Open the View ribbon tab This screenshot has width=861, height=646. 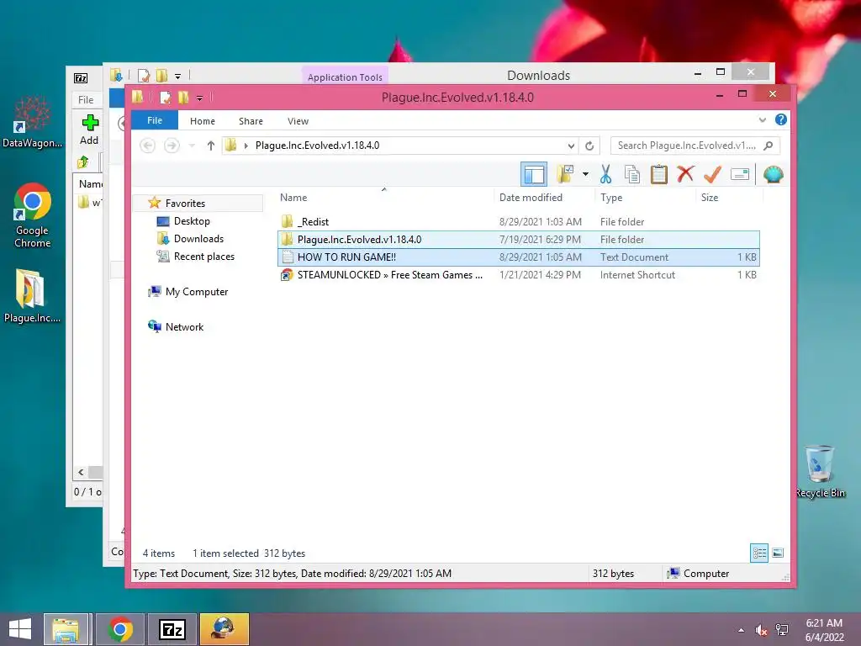tap(298, 121)
